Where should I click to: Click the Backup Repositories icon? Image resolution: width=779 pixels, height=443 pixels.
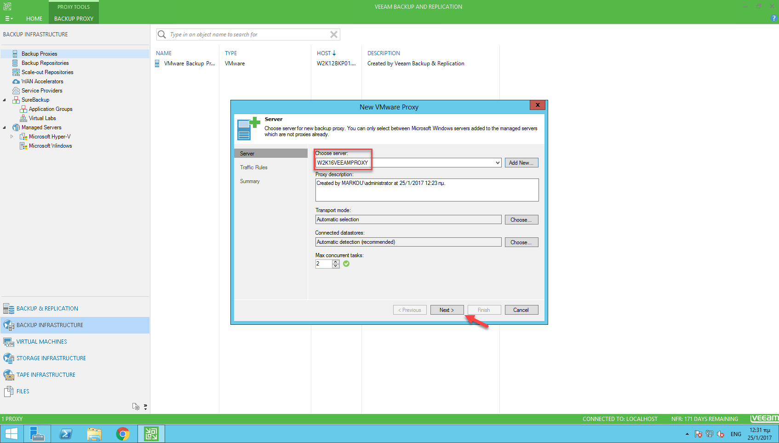(x=15, y=63)
